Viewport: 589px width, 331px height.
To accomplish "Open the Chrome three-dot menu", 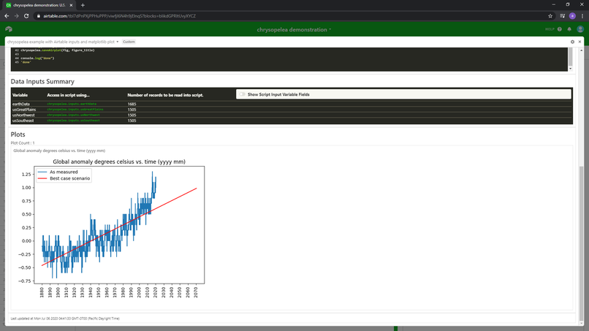I will 582,16.
